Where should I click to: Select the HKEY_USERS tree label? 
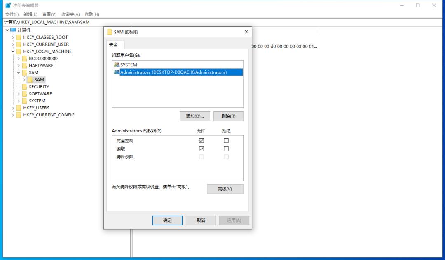[36, 108]
